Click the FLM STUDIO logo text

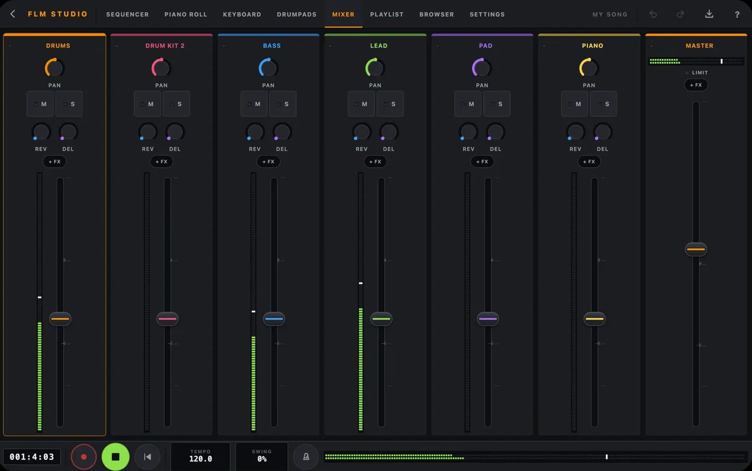(58, 14)
